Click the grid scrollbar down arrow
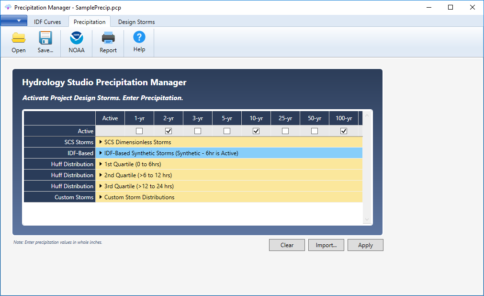Image resolution: width=484 pixels, height=296 pixels. [367, 219]
